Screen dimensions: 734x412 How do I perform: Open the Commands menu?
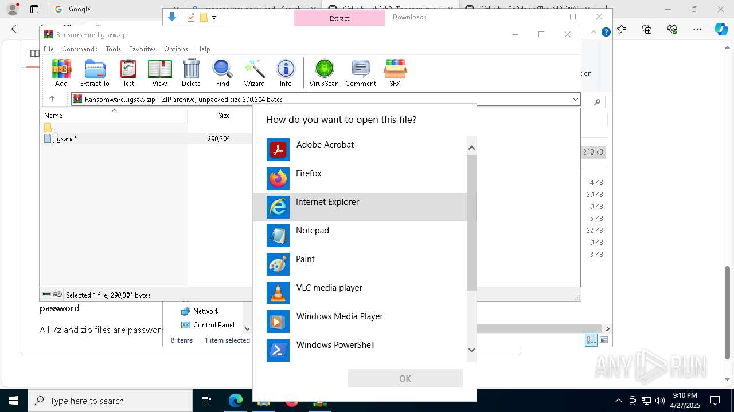coord(80,49)
